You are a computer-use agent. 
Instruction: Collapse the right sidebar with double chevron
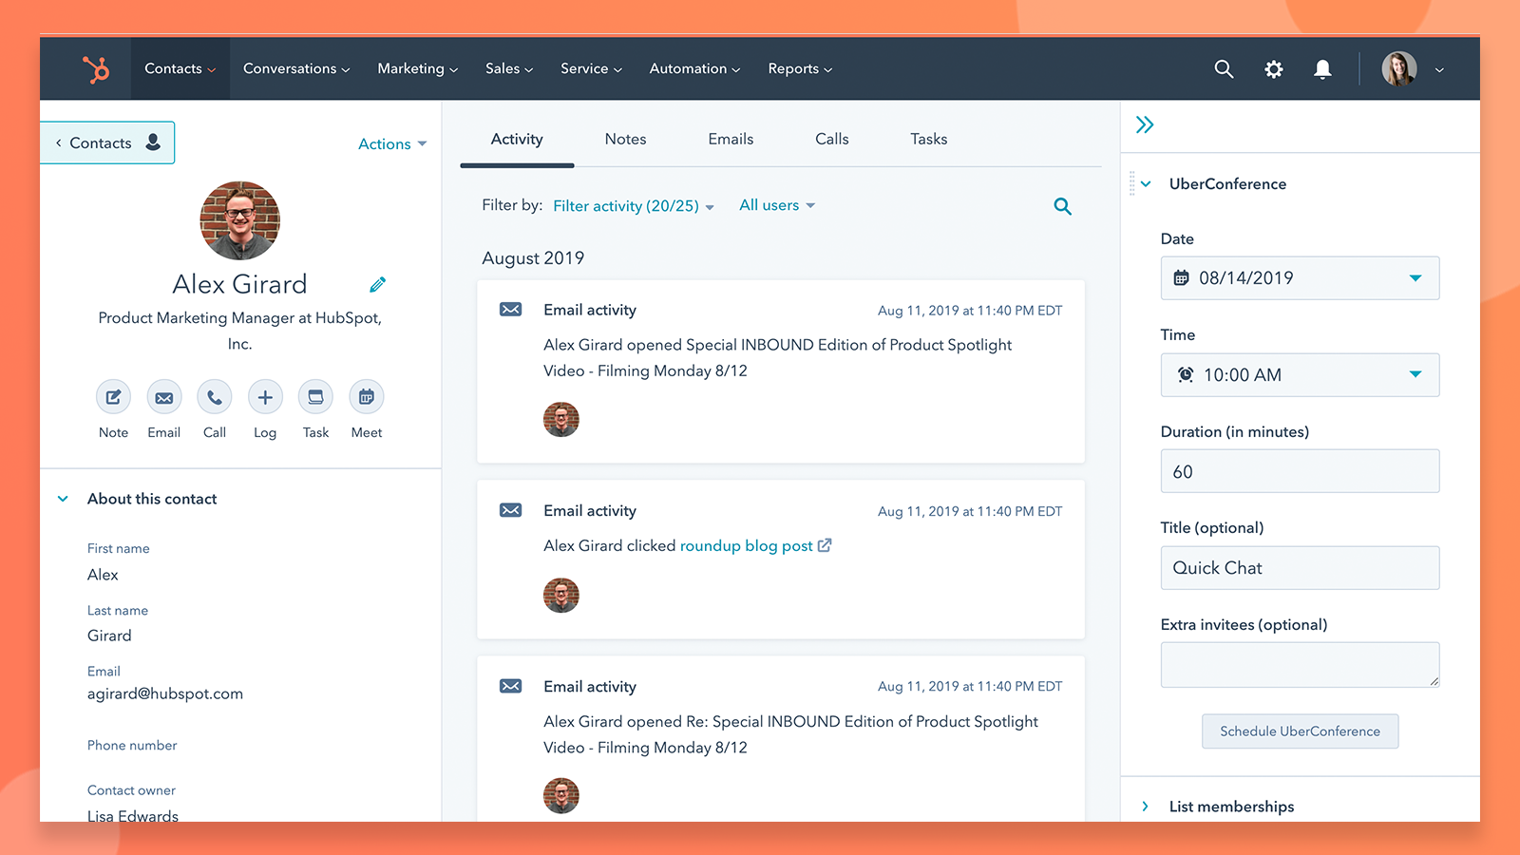coord(1145,124)
